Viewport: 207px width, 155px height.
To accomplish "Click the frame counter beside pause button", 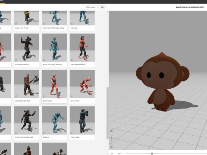I will (120, 153).
